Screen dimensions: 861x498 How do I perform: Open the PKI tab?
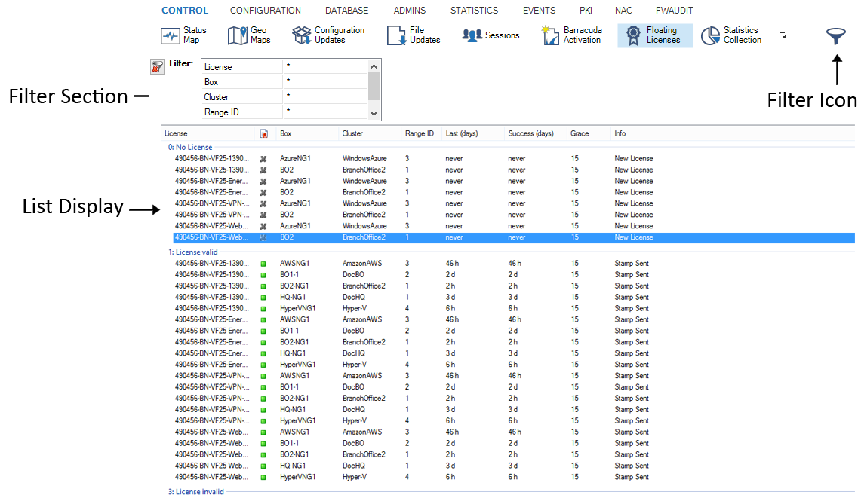coord(586,11)
